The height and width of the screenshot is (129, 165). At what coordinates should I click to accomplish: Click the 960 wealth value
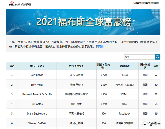[x=104, y=123]
